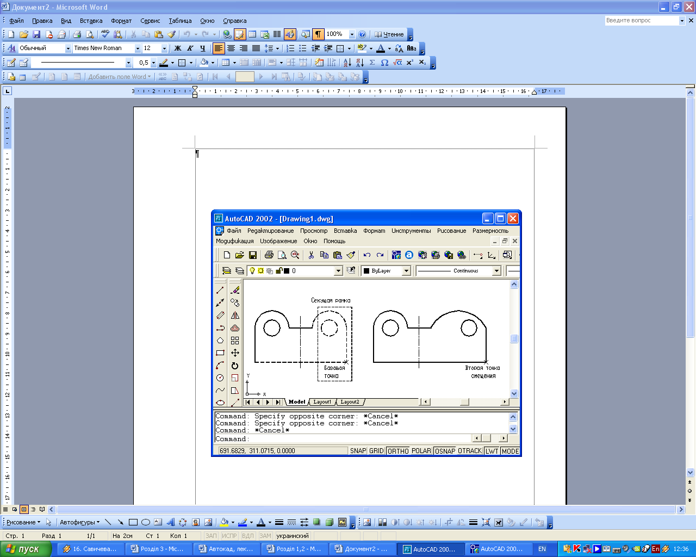Open the 100% zoom dropdown
696x557 pixels.
(352, 34)
